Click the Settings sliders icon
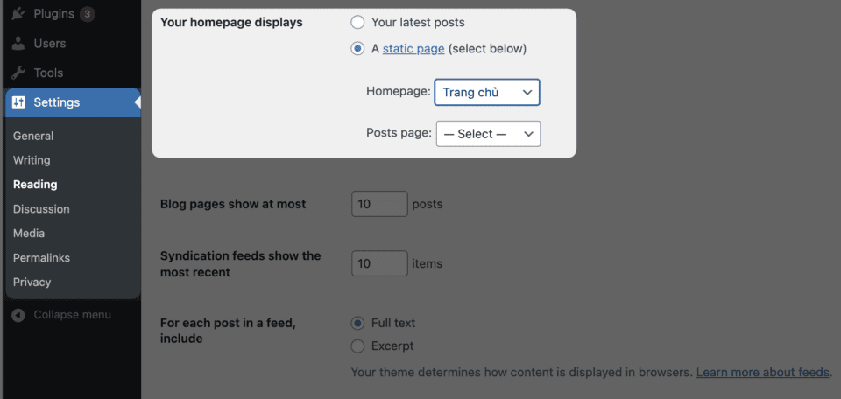Viewport: 841px width, 399px height. point(18,102)
